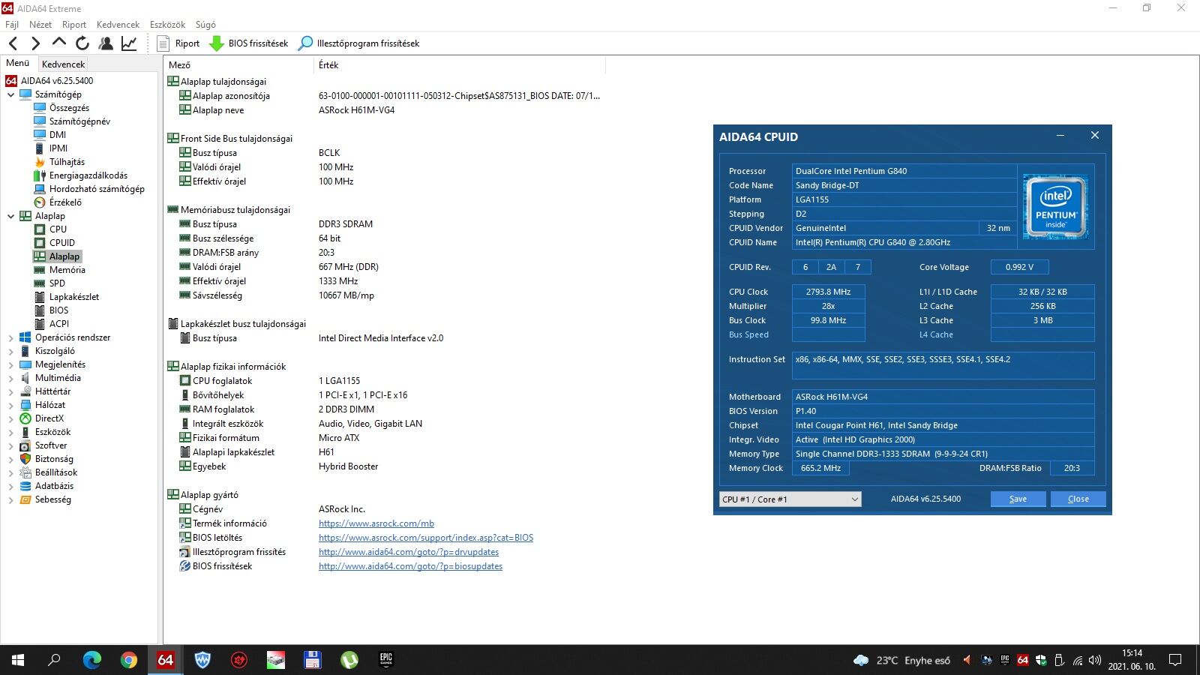Switch to the Menü tab in sidebar
Viewport: 1200px width, 675px height.
point(18,64)
